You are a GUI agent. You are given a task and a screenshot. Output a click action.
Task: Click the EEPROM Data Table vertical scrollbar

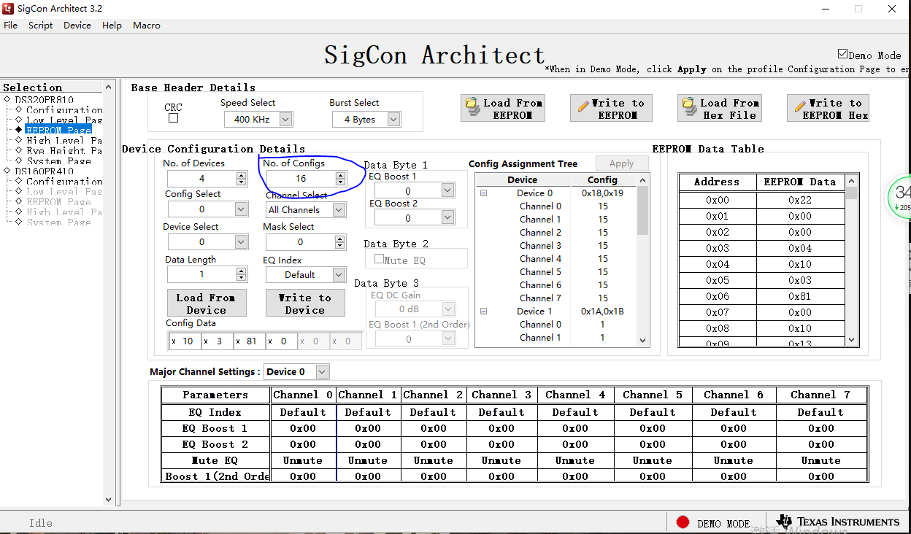pos(851,260)
